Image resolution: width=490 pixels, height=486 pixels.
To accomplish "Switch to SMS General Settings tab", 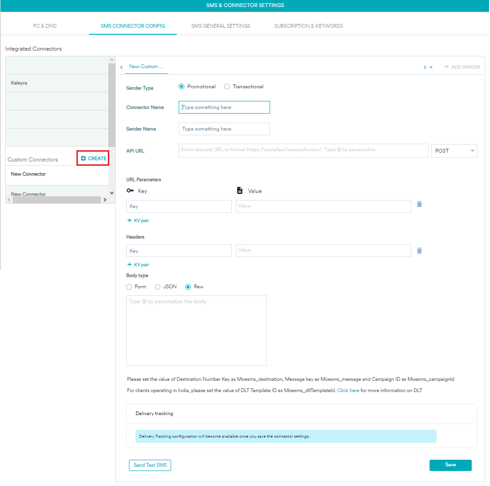I will (x=220, y=26).
